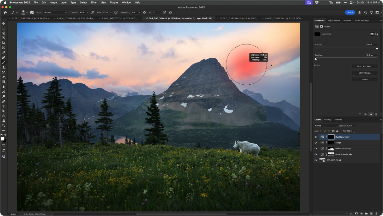Choose the Type tool
Screen dimensions: 383x216
point(4,106)
